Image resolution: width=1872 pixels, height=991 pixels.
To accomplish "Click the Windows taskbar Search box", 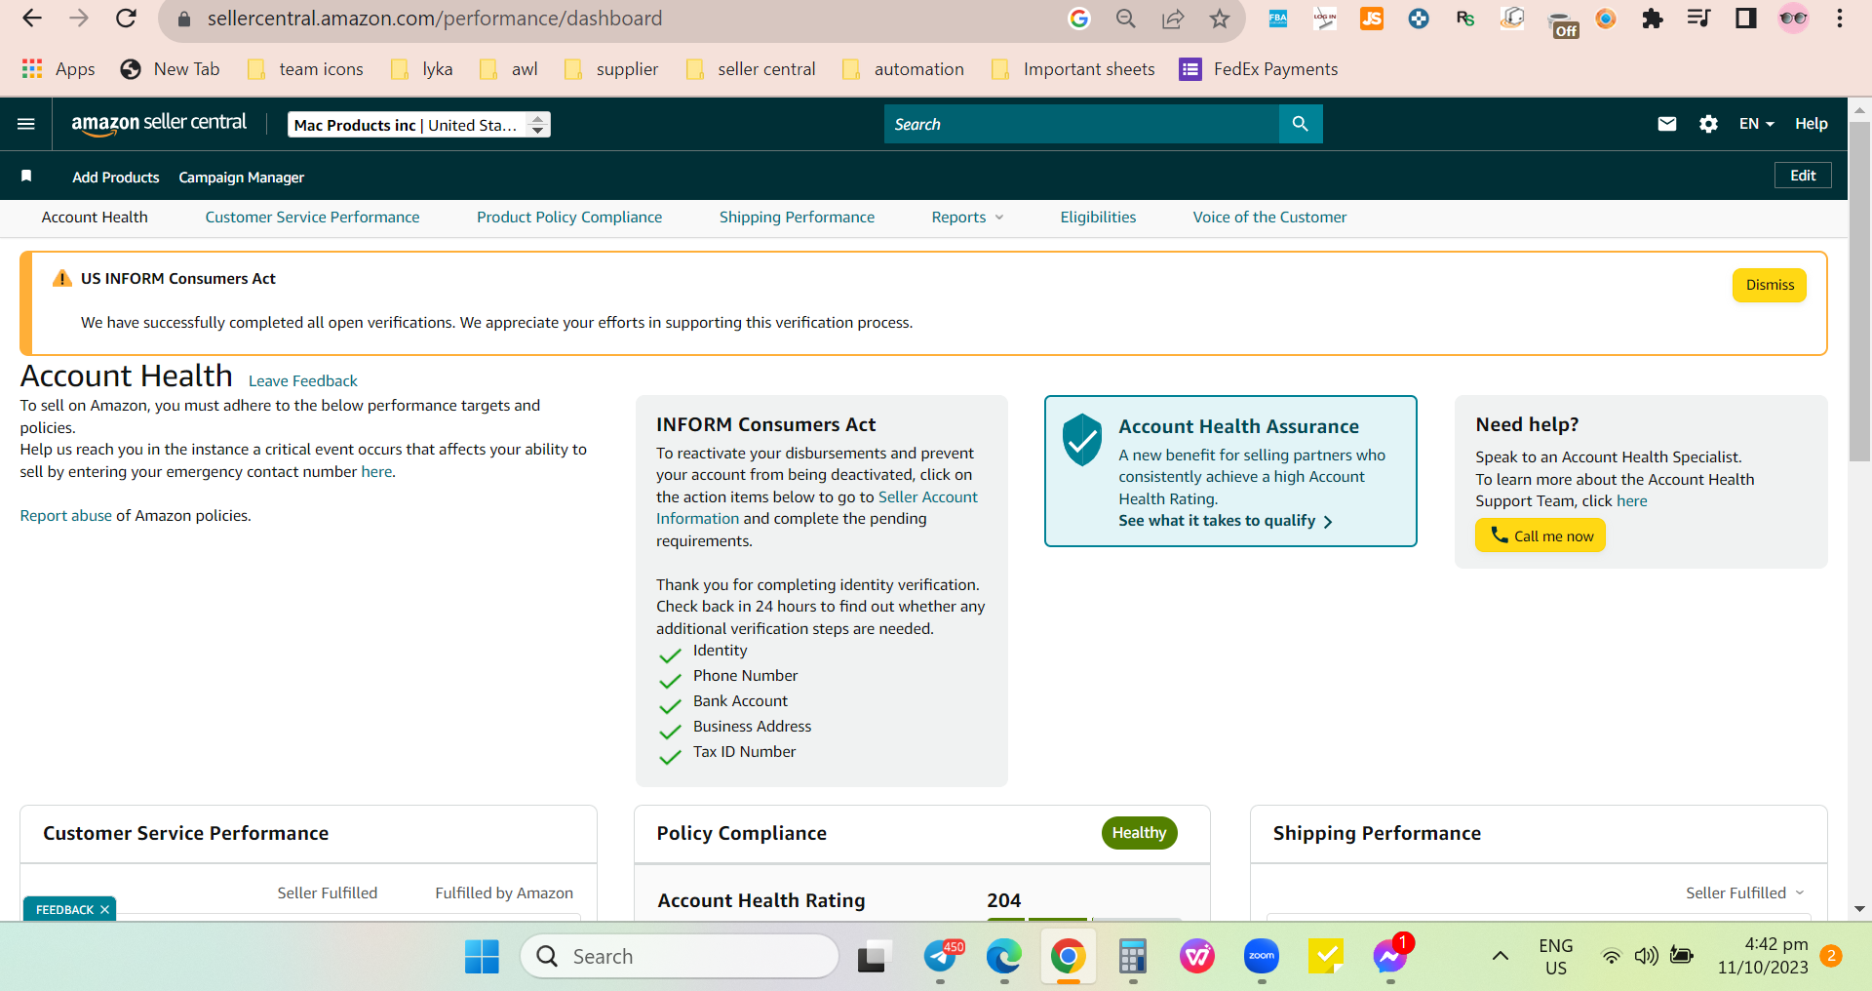I will [x=680, y=957].
